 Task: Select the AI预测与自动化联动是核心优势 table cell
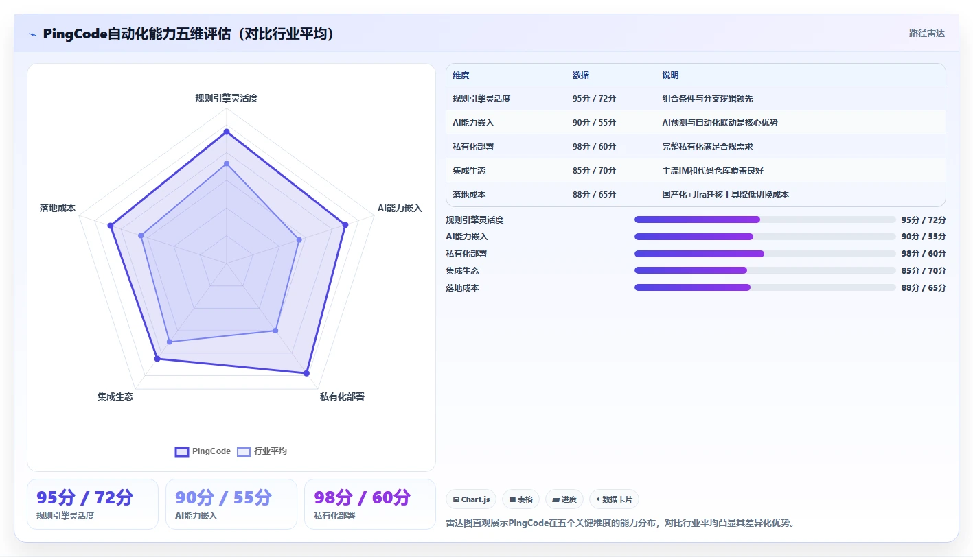(800, 123)
